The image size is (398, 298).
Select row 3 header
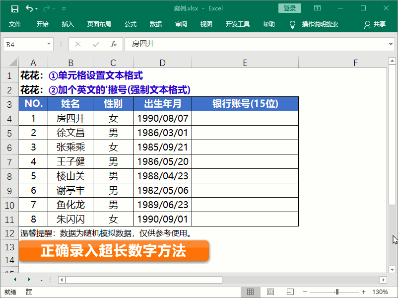point(9,104)
